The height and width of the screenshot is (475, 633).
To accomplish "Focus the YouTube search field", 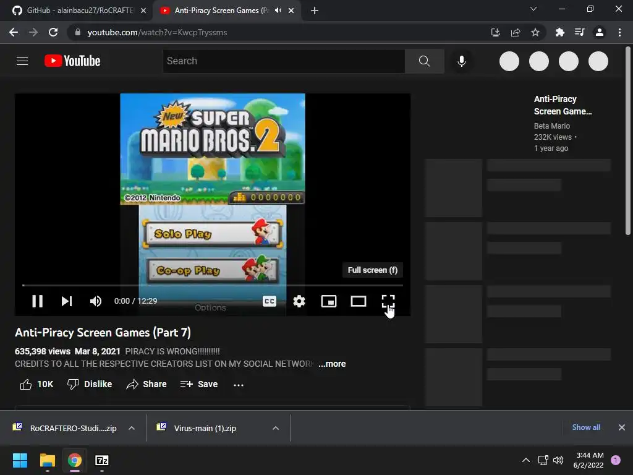I will click(x=284, y=61).
